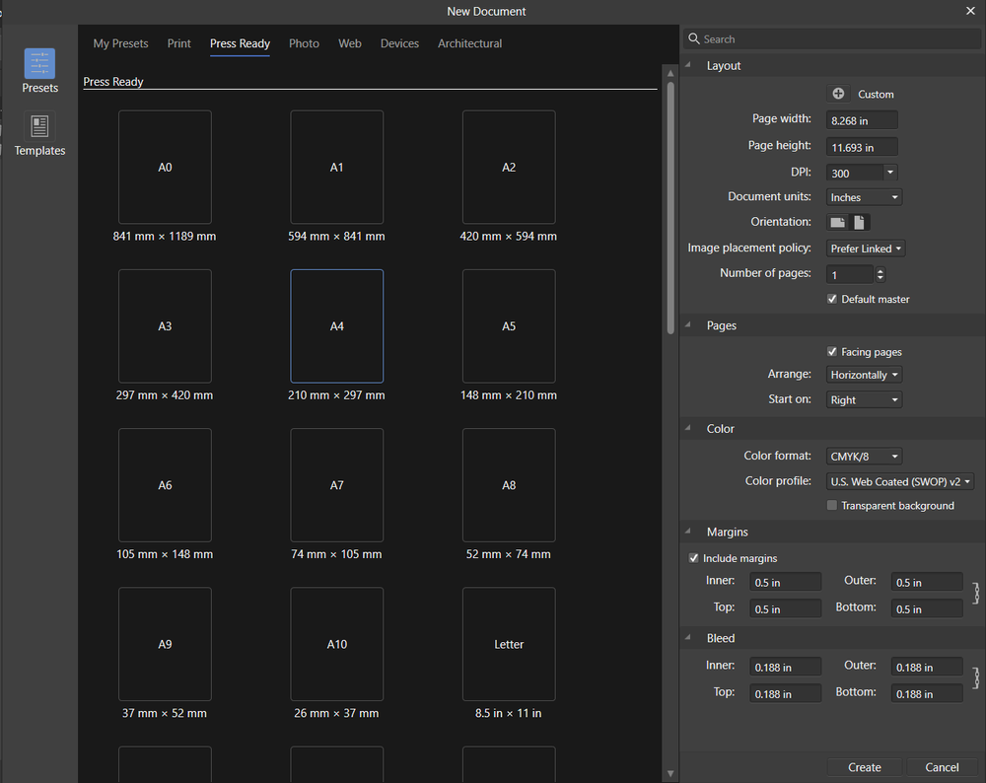The width and height of the screenshot is (986, 783).
Task: Switch to the Architectural tab
Action: point(469,43)
